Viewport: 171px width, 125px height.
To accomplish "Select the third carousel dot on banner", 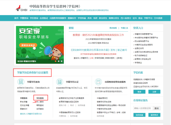I will point(61,61).
